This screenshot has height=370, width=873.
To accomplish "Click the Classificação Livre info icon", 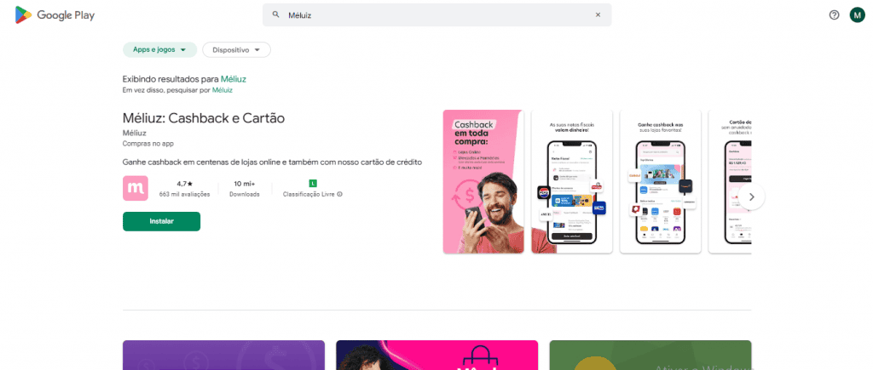I will click(339, 195).
